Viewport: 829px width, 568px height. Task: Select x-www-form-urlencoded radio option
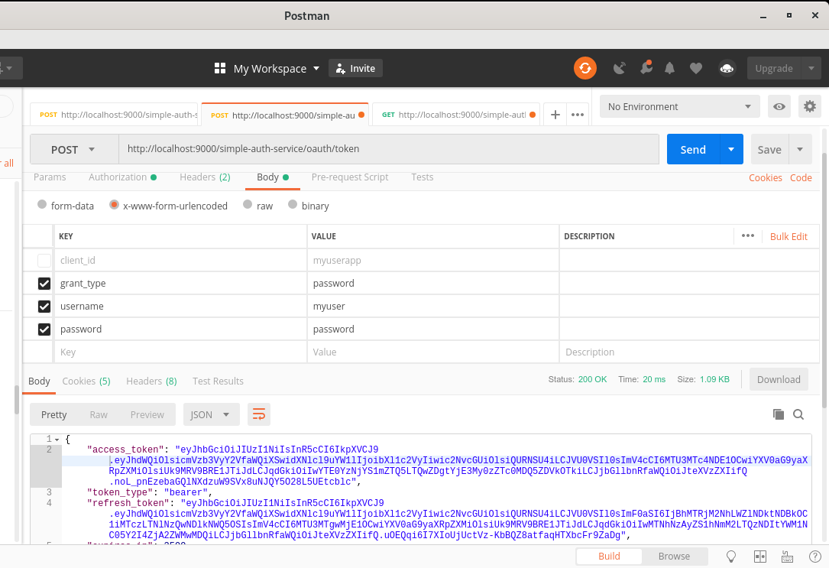click(x=114, y=205)
